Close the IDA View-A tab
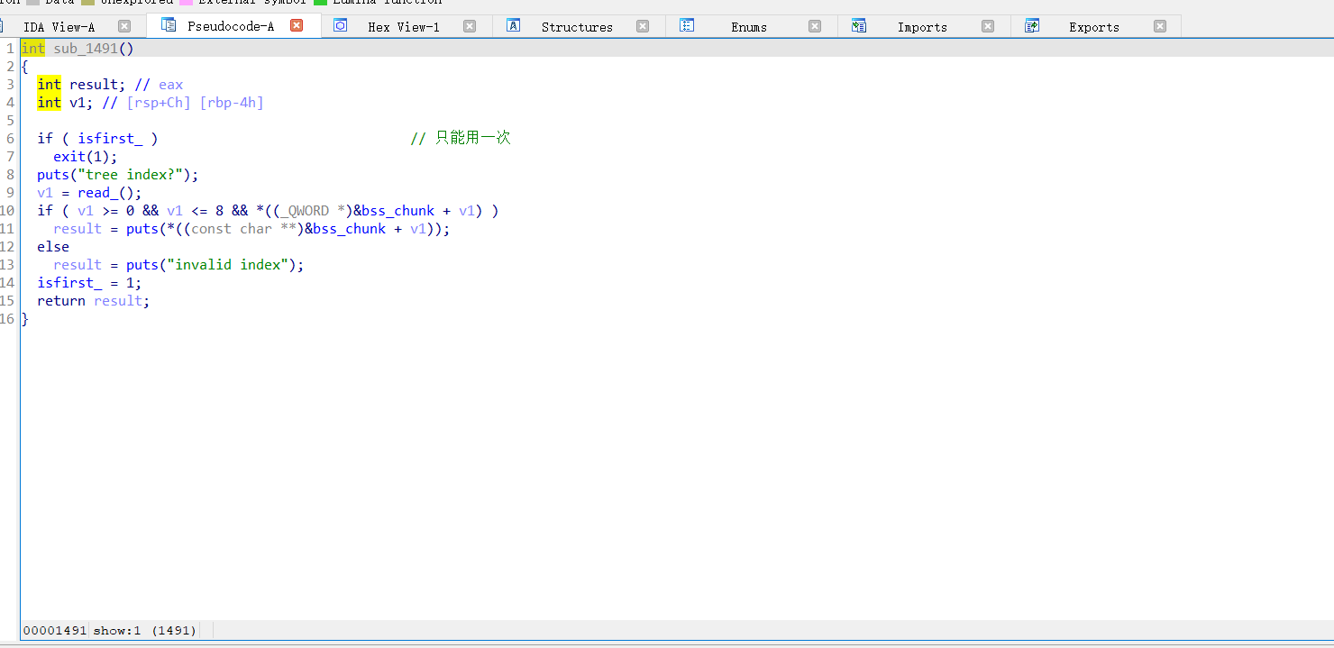Viewport: 1334px width, 648px height. [x=124, y=26]
